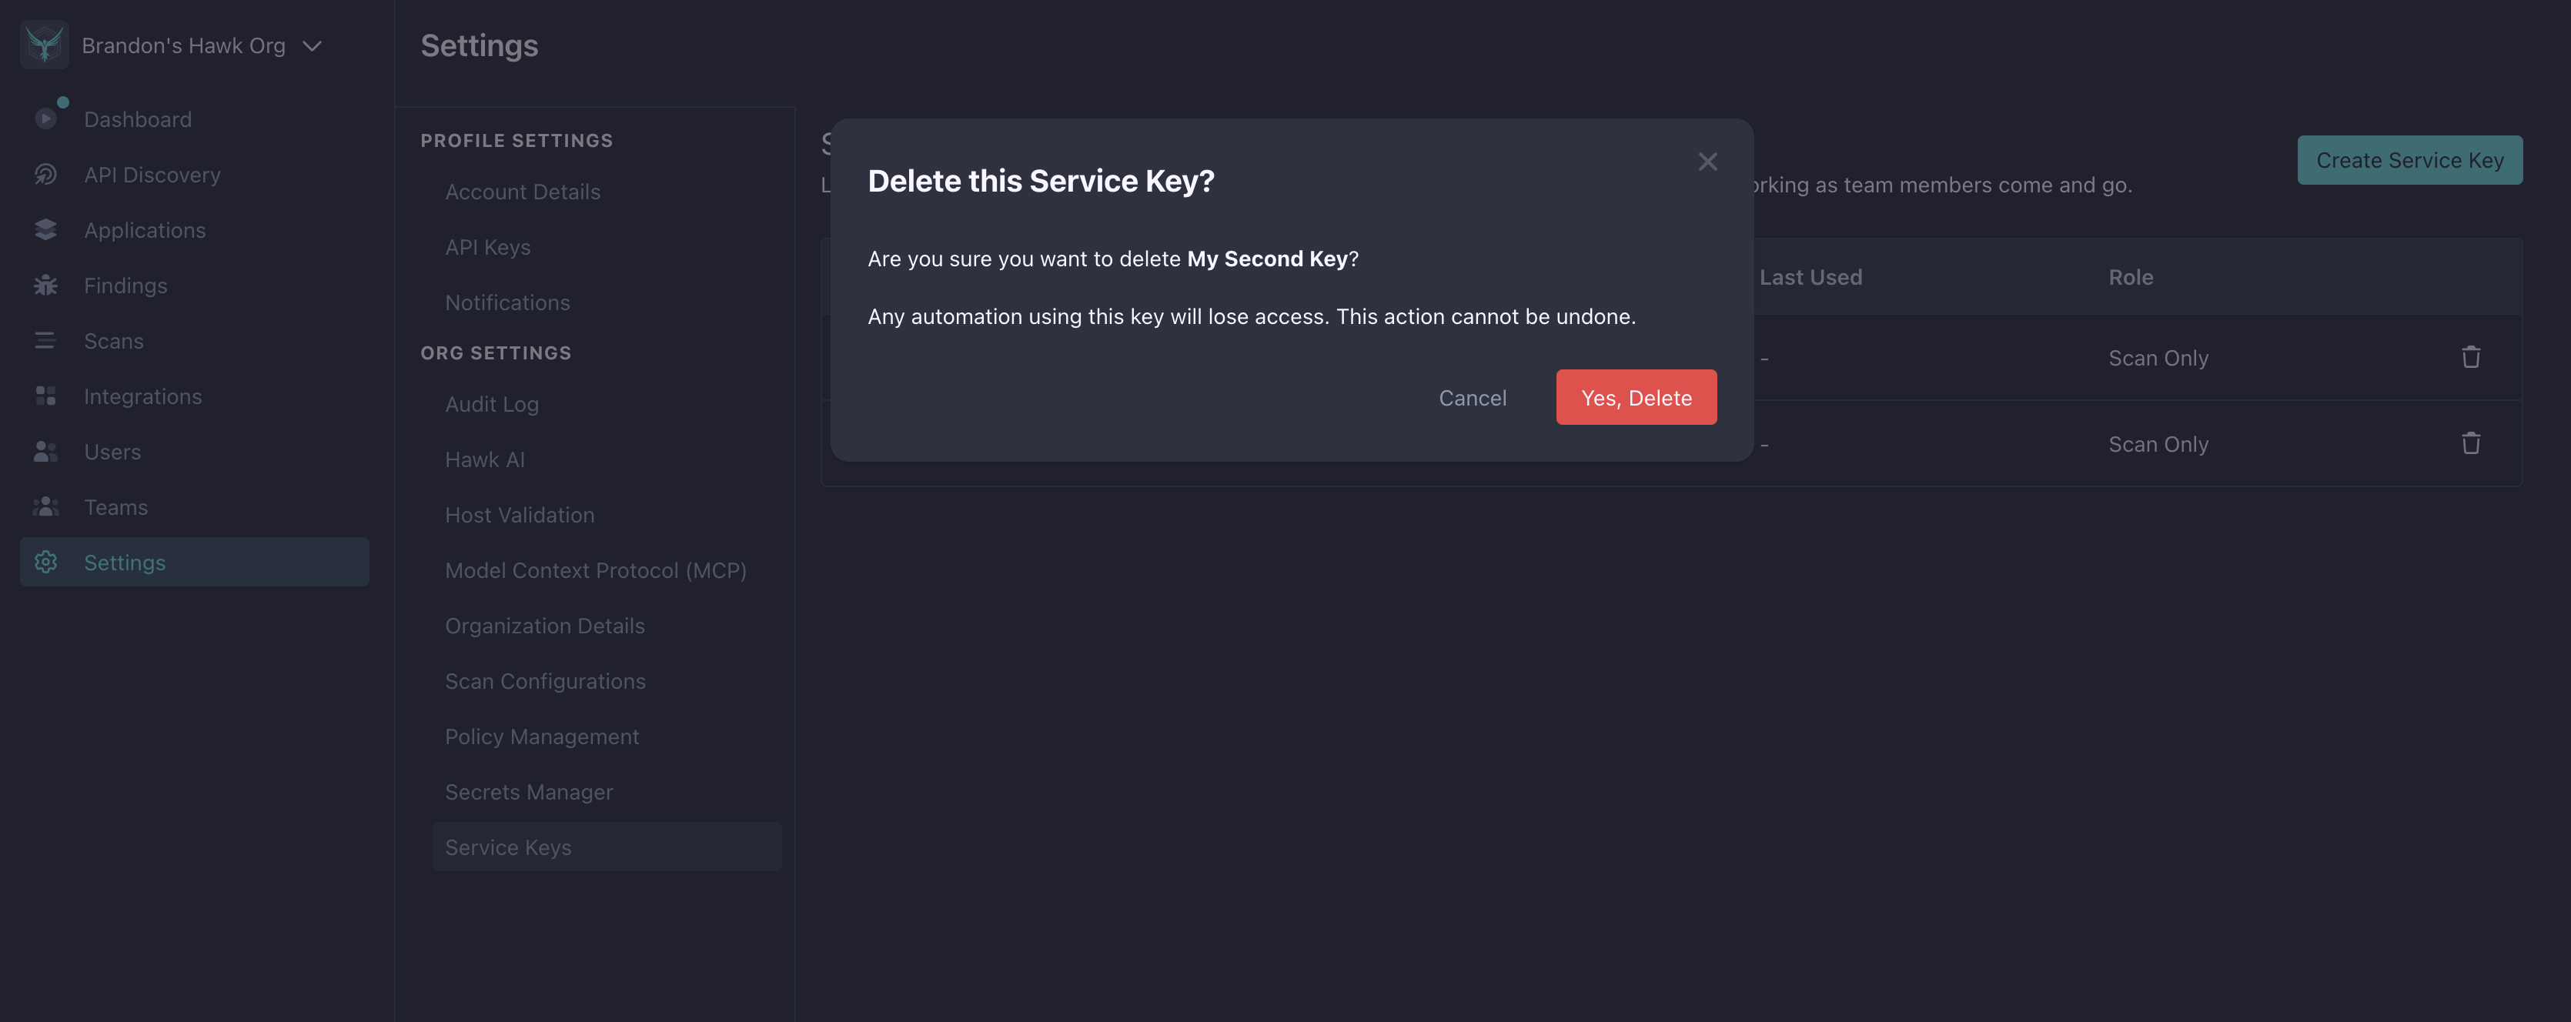2571x1022 pixels.
Task: Open Applications via its stacked-layers icon
Action: (45, 229)
